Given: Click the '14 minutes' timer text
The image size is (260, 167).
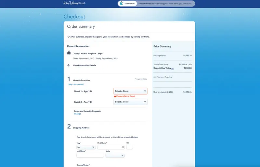Looking at the screenshot, I should tap(129, 4).
